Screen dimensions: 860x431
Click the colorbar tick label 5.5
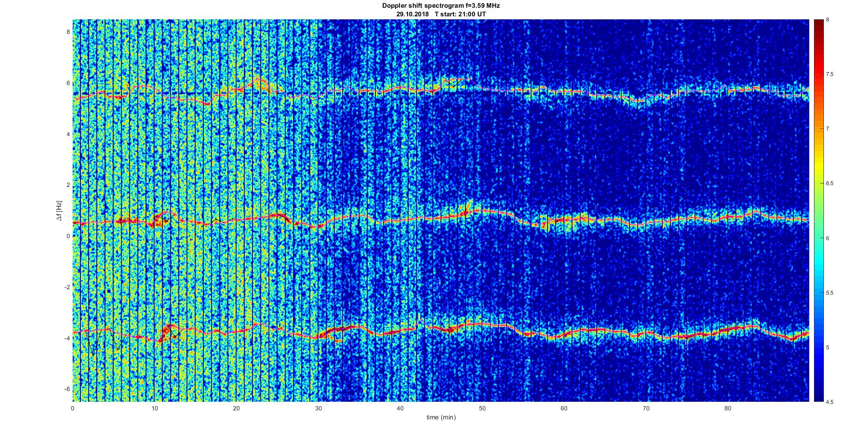830,293
